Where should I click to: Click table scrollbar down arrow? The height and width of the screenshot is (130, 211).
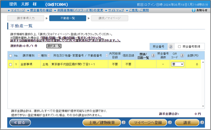[x=203, y=106]
